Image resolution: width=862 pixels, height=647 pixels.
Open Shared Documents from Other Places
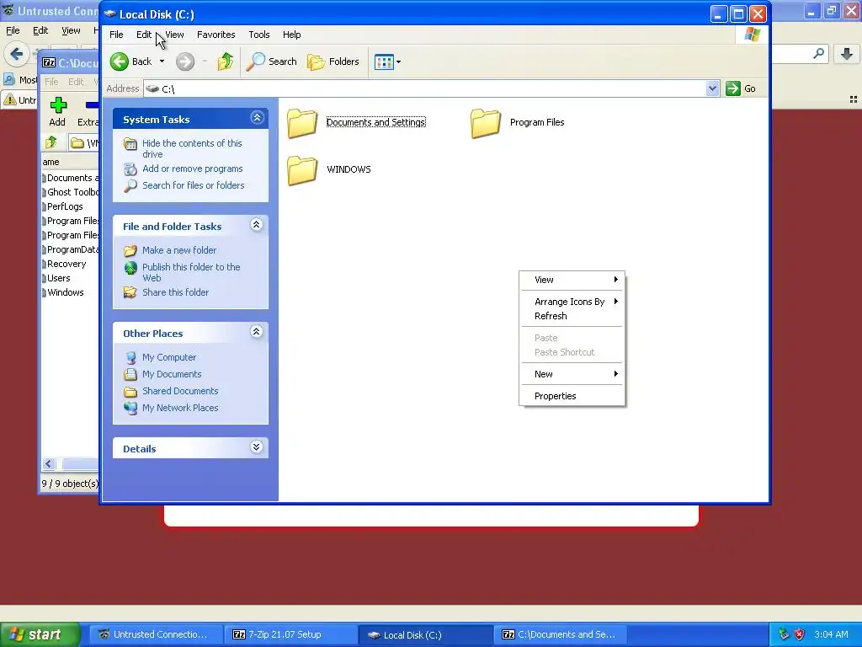pyautogui.click(x=180, y=391)
